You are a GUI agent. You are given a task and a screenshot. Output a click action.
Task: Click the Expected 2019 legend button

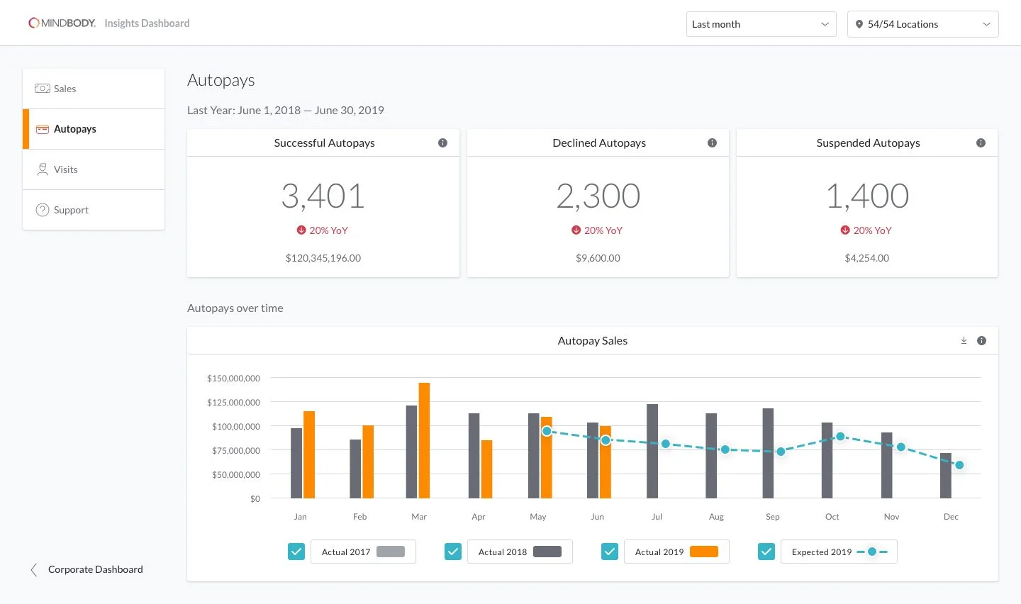click(839, 552)
